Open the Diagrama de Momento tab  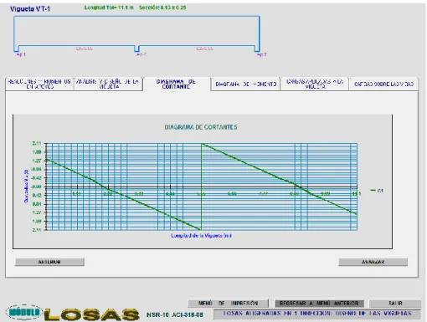(x=245, y=84)
